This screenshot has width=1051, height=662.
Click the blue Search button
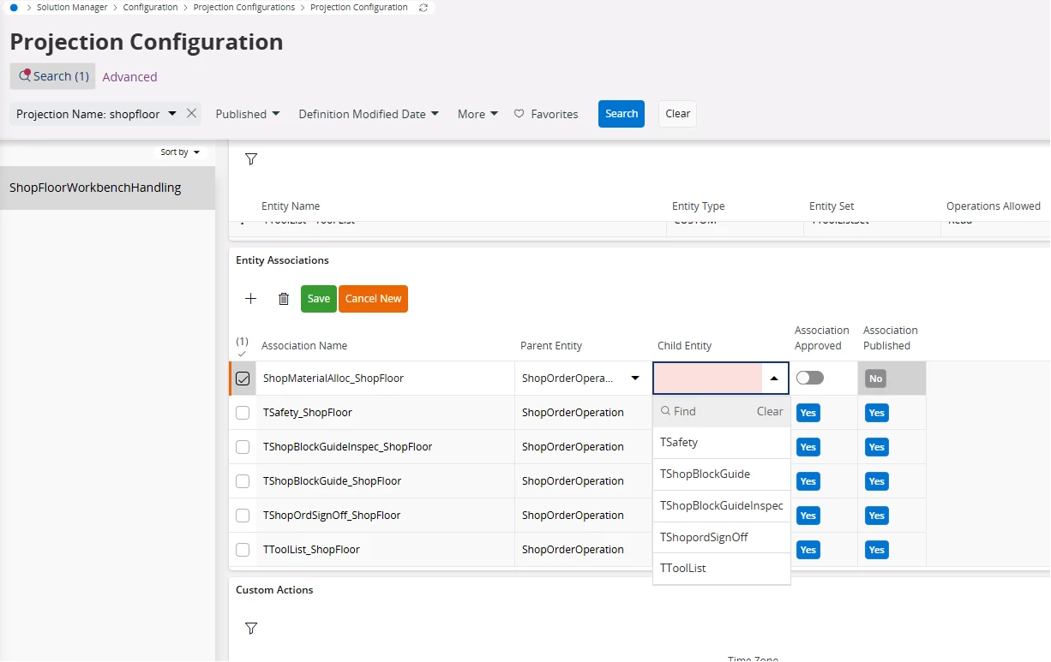pos(622,114)
